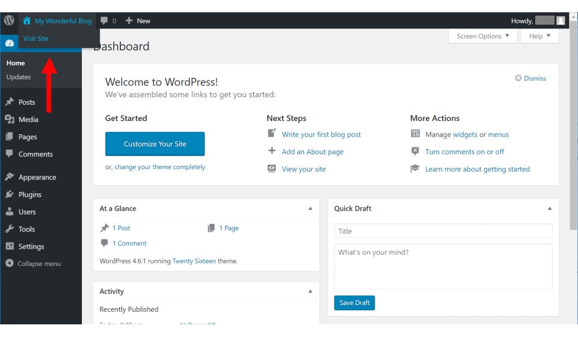Click the Save Draft button
This screenshot has height=337, width=578.
click(354, 303)
